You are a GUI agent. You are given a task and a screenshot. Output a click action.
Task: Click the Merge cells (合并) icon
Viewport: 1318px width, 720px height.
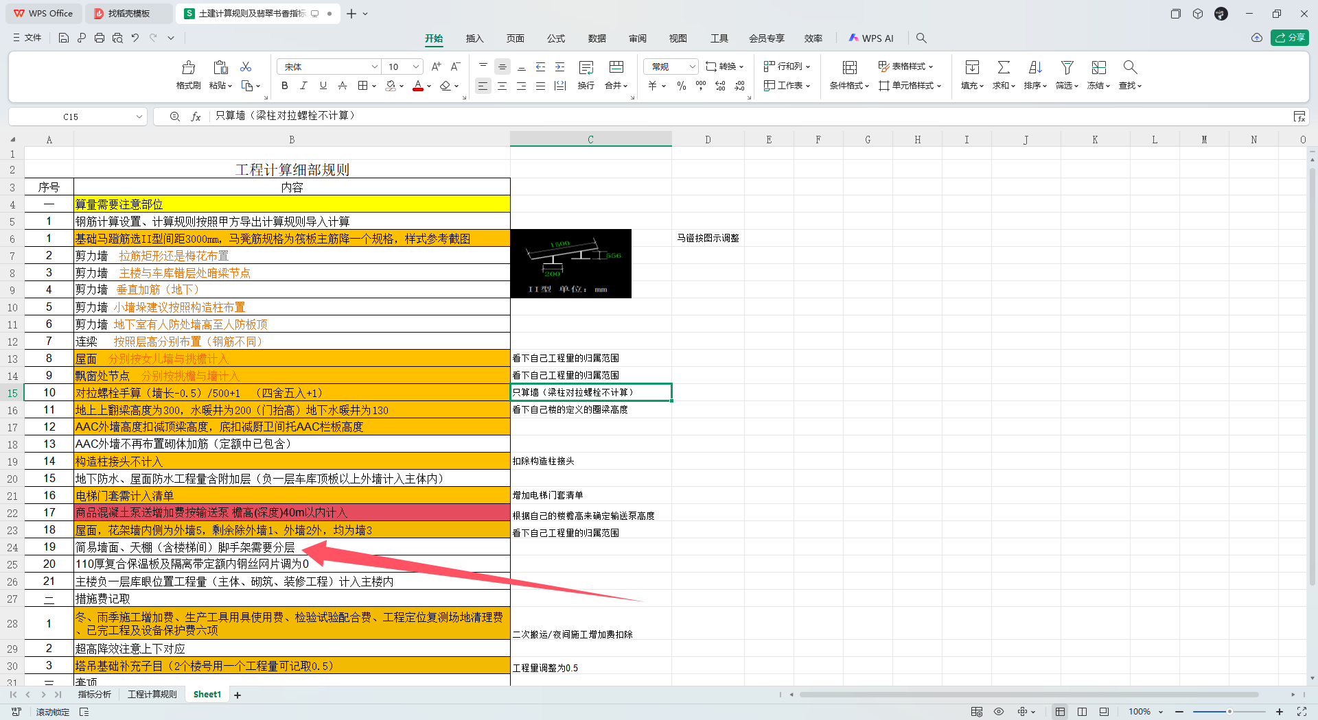(616, 67)
